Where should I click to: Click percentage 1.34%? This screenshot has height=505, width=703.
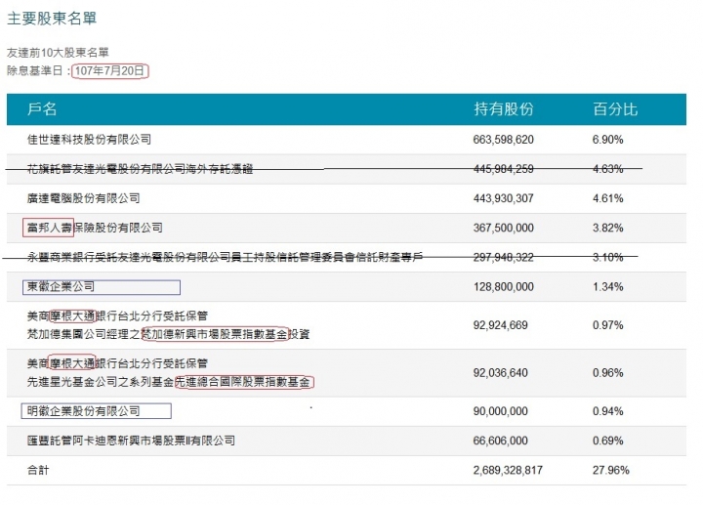608,286
